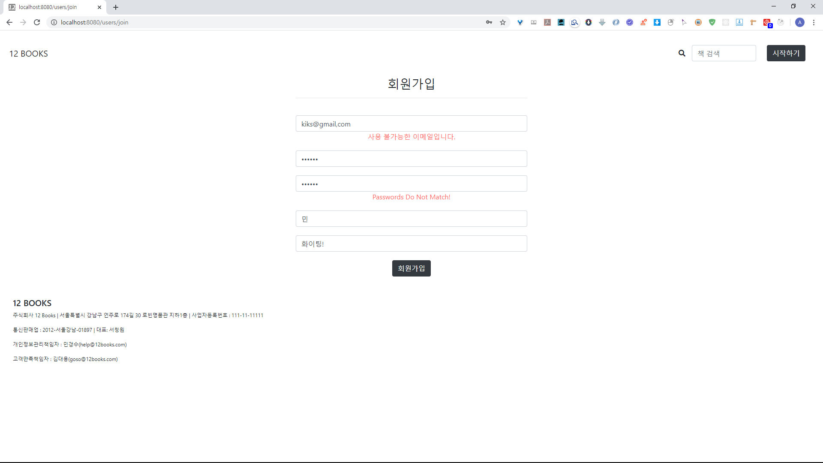
Task: Click the field containing 화이팅!
Action: (x=411, y=244)
